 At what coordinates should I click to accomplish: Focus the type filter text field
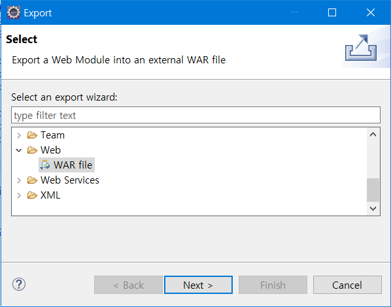coord(195,115)
